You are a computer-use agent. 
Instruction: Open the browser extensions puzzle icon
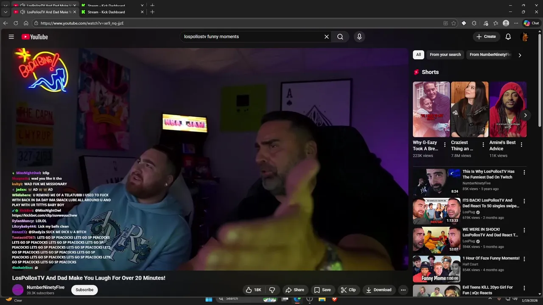coord(474,23)
